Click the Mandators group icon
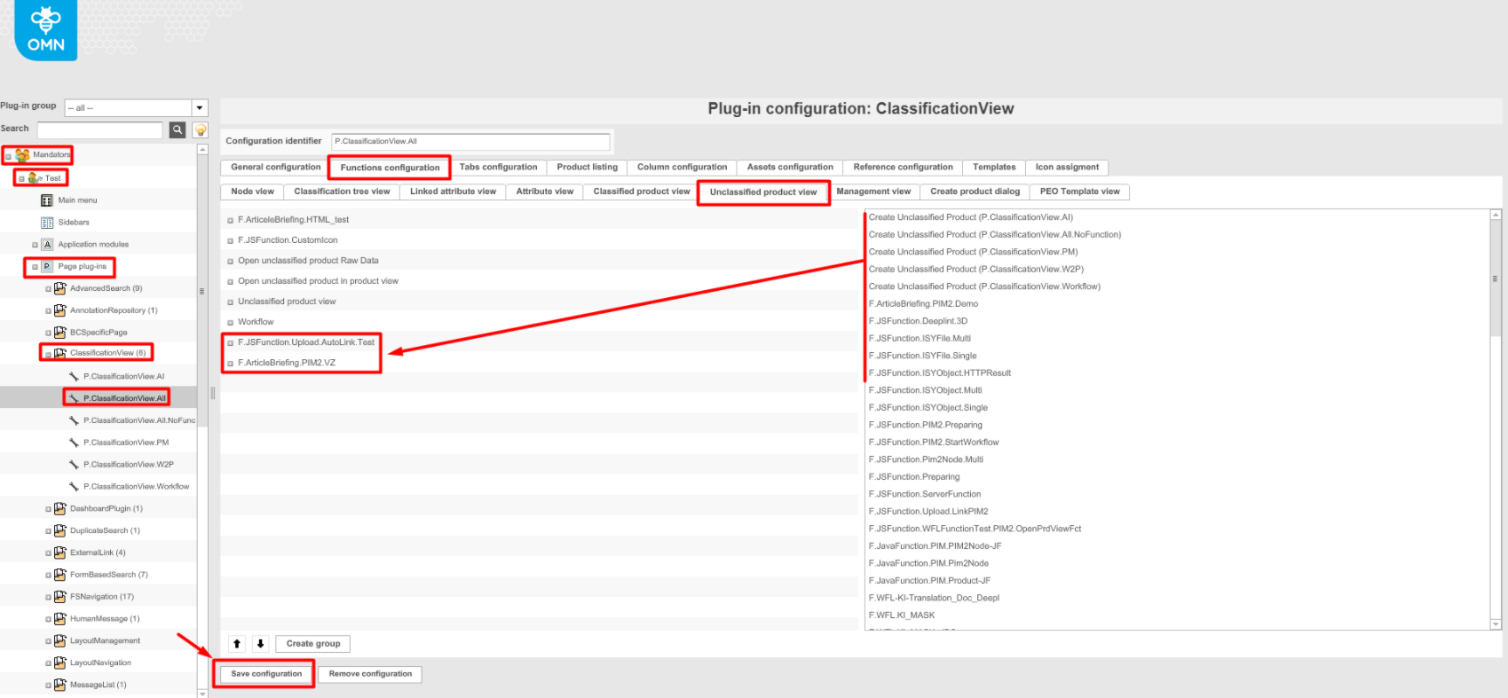 click(22, 155)
